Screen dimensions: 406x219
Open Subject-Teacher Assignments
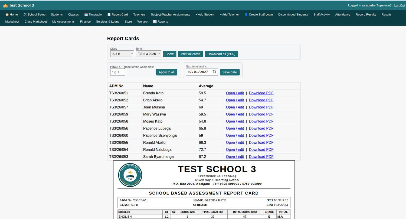pyautogui.click(x=171, y=15)
